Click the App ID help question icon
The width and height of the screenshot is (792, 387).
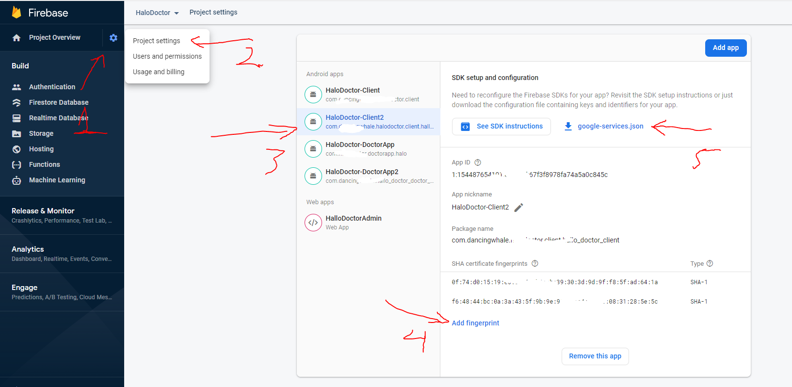pyautogui.click(x=478, y=162)
